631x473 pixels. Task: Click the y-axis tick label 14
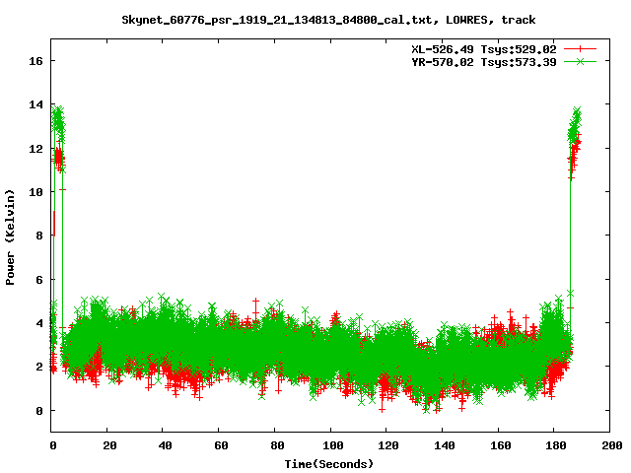pos(35,104)
